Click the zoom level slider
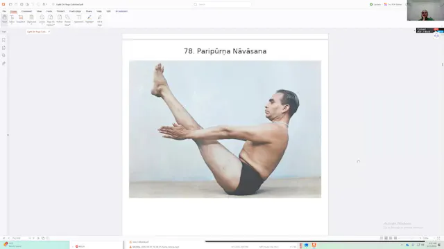This screenshot has width=444, height=249. [410, 238]
